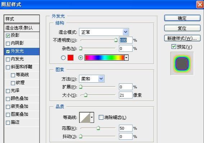
Task: Open the 投影 style settings
Action: pyautogui.click(x=15, y=35)
